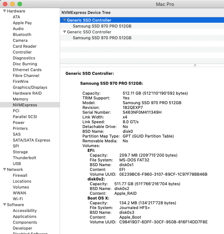
Task: Select Controller in the Hardware list
Action: pos(22,52)
